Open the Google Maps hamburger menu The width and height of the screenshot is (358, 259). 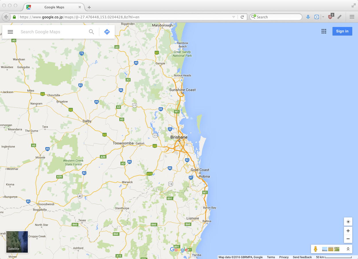pyautogui.click(x=10, y=32)
